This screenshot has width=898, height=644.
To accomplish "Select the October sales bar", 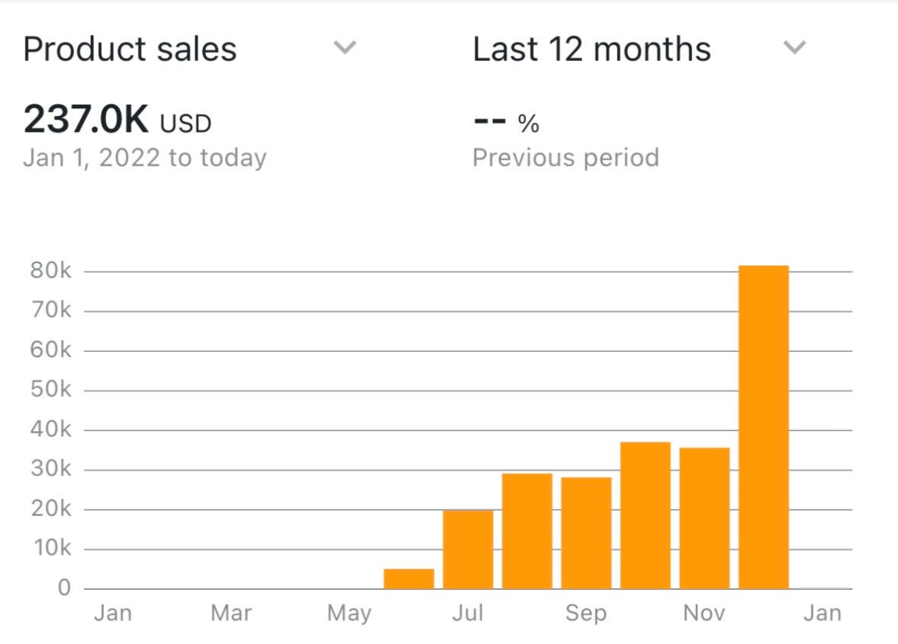I will [645, 515].
